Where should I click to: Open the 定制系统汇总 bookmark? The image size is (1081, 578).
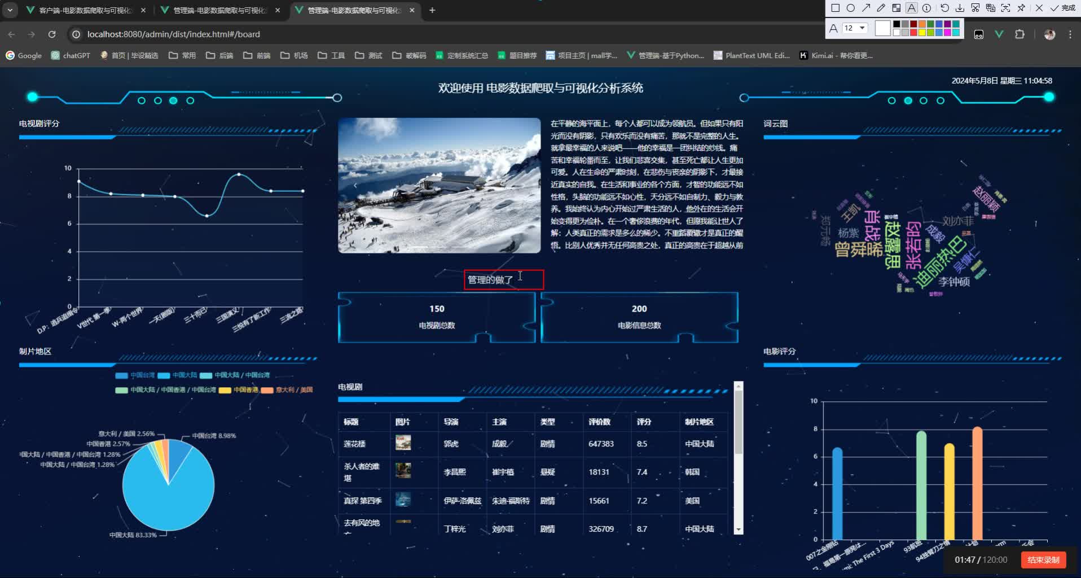click(x=462, y=55)
